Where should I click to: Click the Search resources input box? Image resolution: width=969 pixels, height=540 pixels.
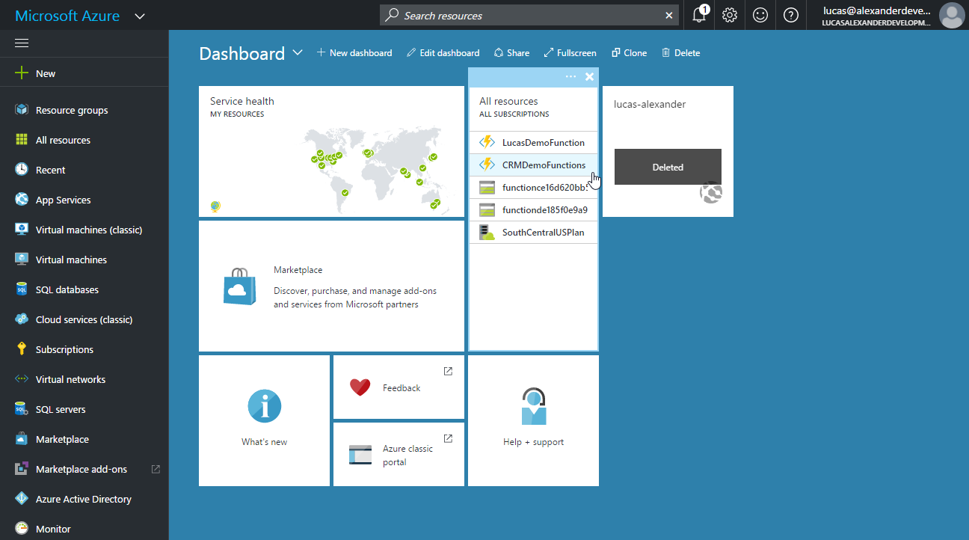[529, 15]
